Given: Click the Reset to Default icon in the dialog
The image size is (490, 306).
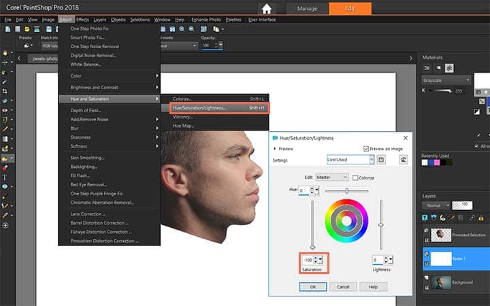Looking at the screenshot, I should [x=404, y=160].
